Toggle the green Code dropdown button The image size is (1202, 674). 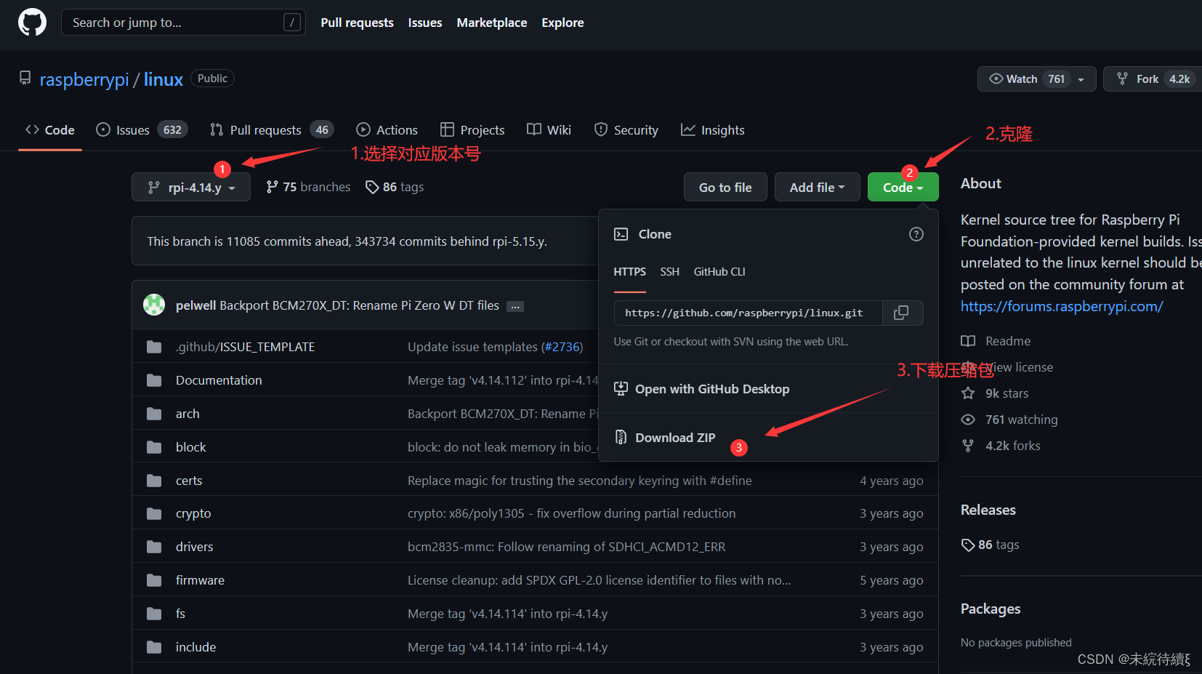click(x=903, y=188)
